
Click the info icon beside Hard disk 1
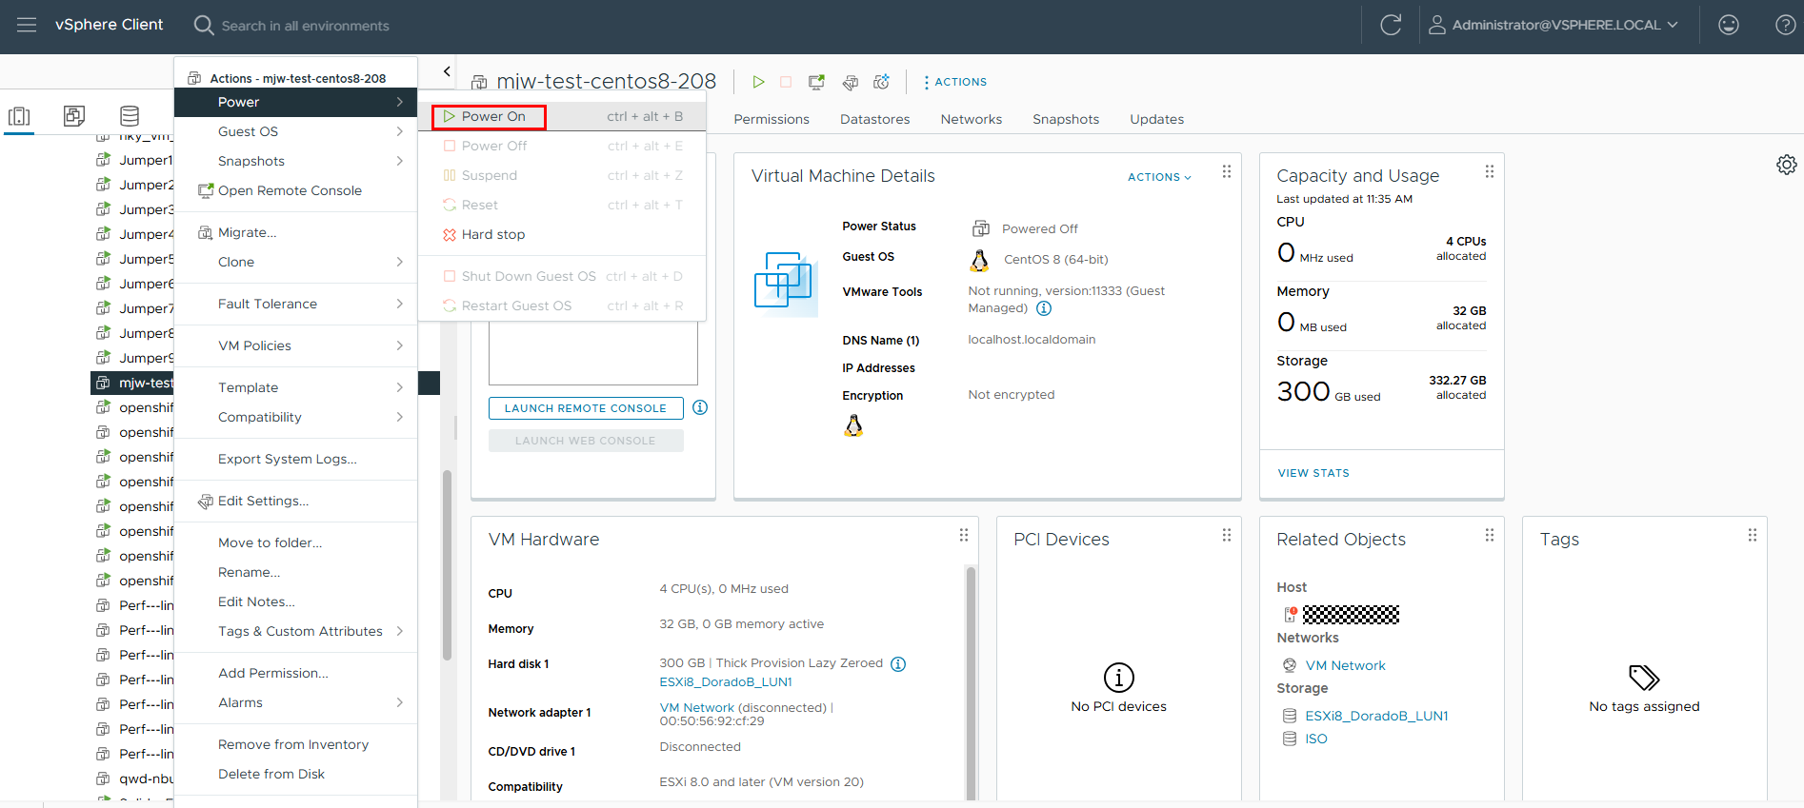[x=898, y=664]
